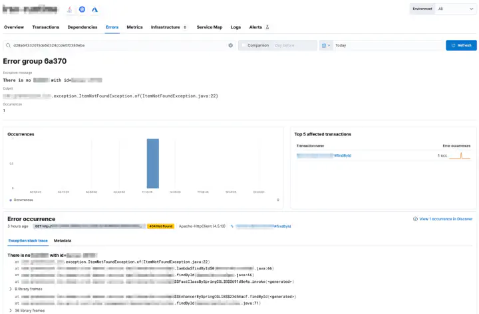The height and width of the screenshot is (314, 479).
Task: Switch to the Service Map tab
Action: pyautogui.click(x=210, y=27)
